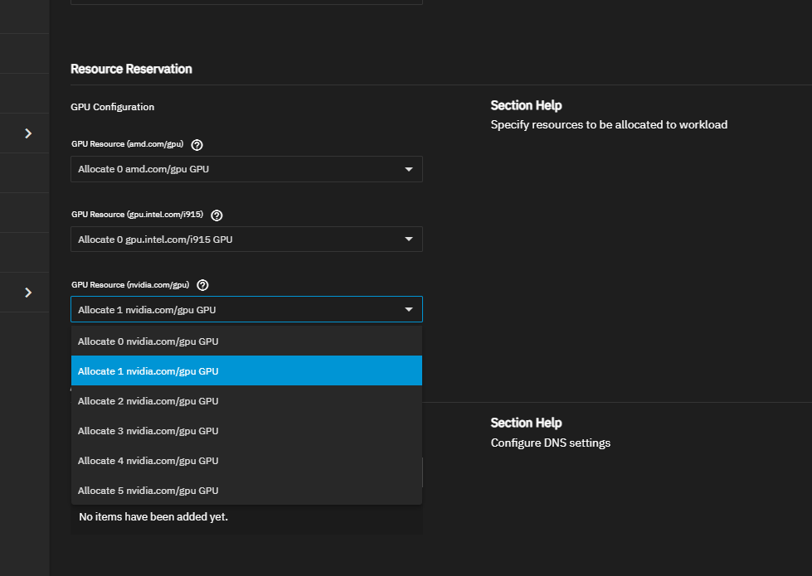
Task: Click the 'GPU Configuration' label
Action: click(113, 107)
